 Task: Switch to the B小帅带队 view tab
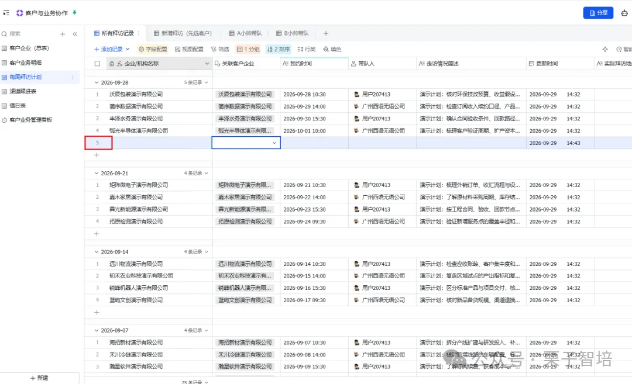click(293, 33)
